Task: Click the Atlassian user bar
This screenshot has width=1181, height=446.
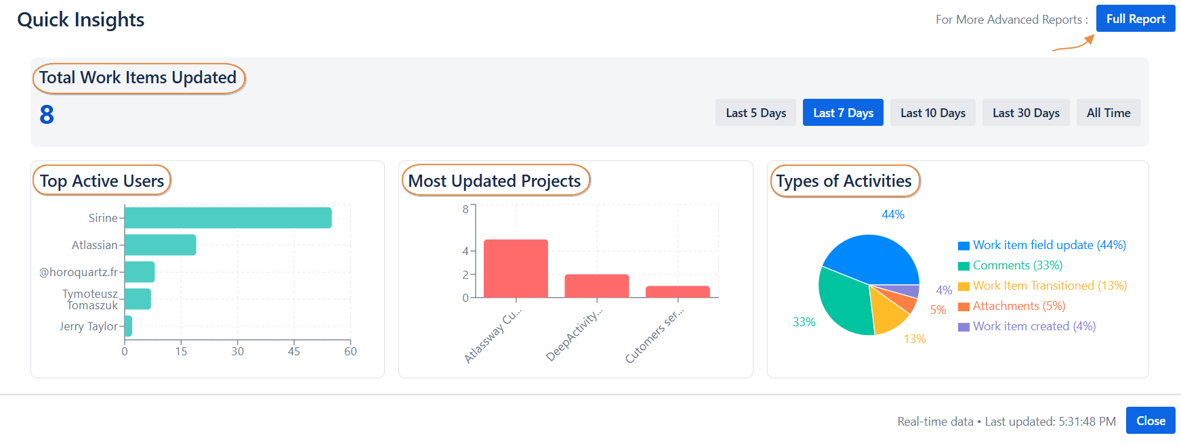Action: (160, 245)
